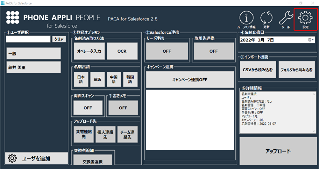Click the 詳細情報 scrollbar up arrow
Viewport: 319px width, 169px height.
314,94
